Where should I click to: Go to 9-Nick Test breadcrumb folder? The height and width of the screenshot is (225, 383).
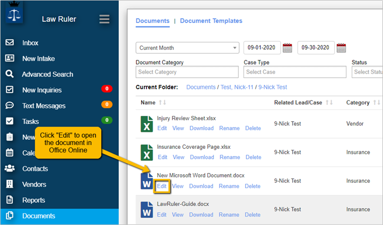[273, 87]
